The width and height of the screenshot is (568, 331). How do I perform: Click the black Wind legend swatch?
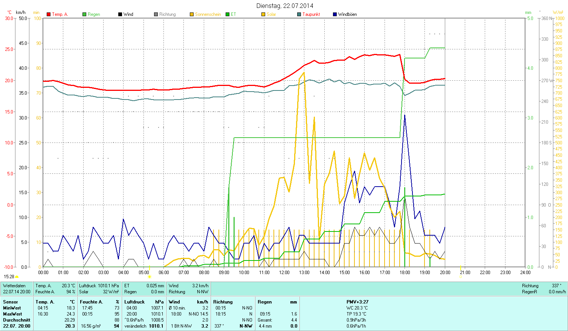[x=120, y=14]
